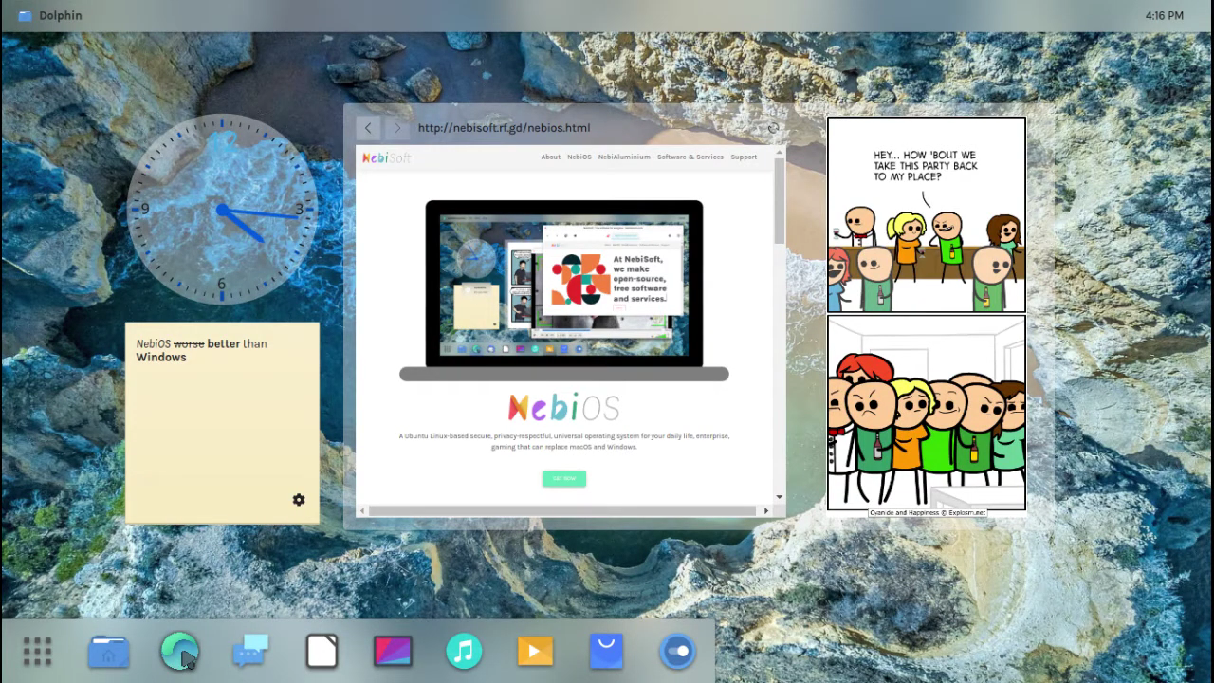Click the scroll left arrow of the page

[360, 510]
